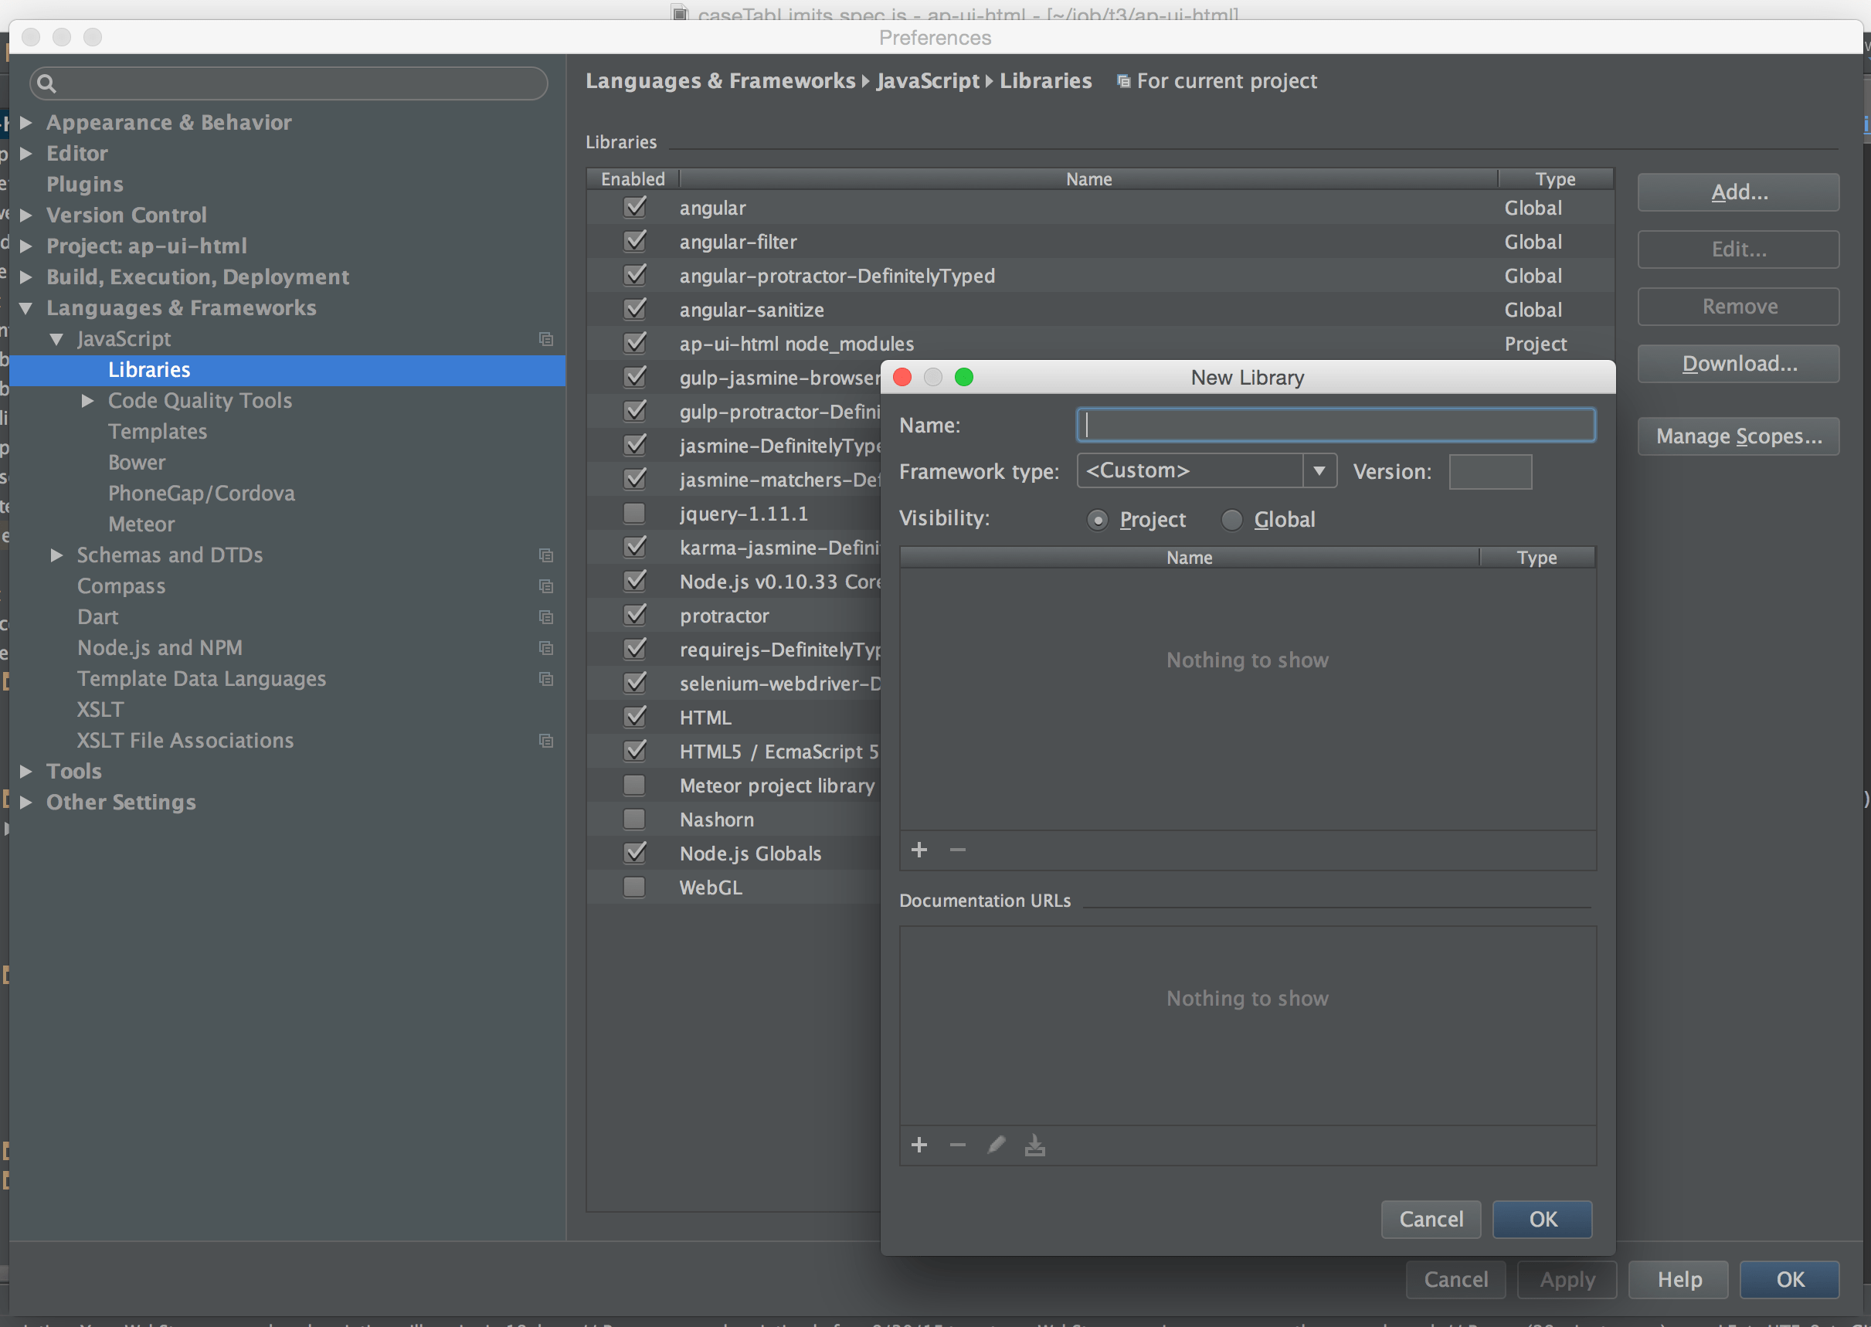Open the Plugins settings page
Image resolution: width=1871 pixels, height=1327 pixels.
pyautogui.click(x=84, y=184)
